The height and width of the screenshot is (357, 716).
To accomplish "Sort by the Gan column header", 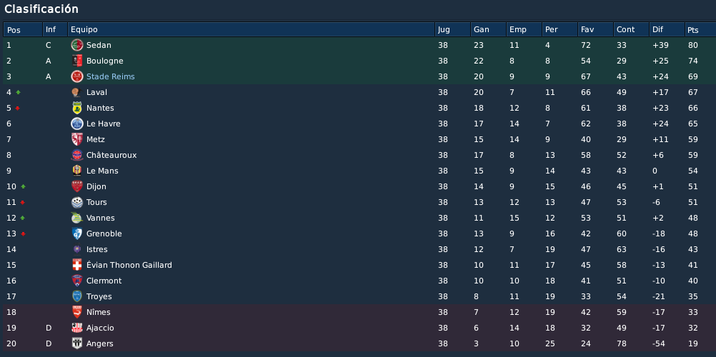I will 488,30.
